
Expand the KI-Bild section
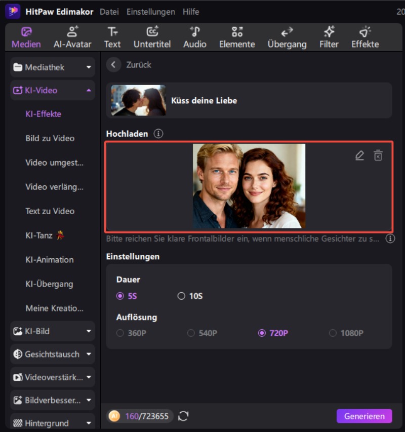click(53, 331)
